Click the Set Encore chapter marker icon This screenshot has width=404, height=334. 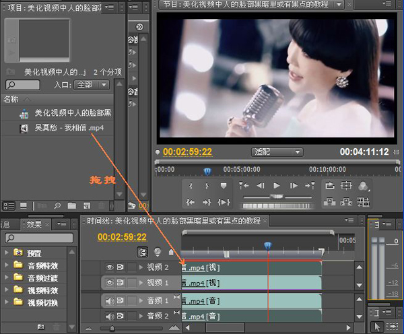click(x=158, y=252)
